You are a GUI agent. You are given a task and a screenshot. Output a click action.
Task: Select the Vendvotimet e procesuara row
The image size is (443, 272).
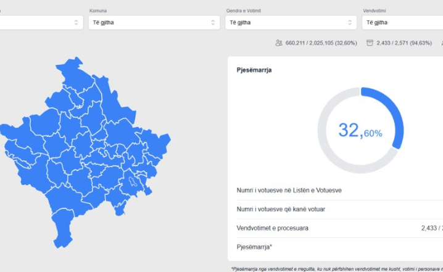[273, 228]
